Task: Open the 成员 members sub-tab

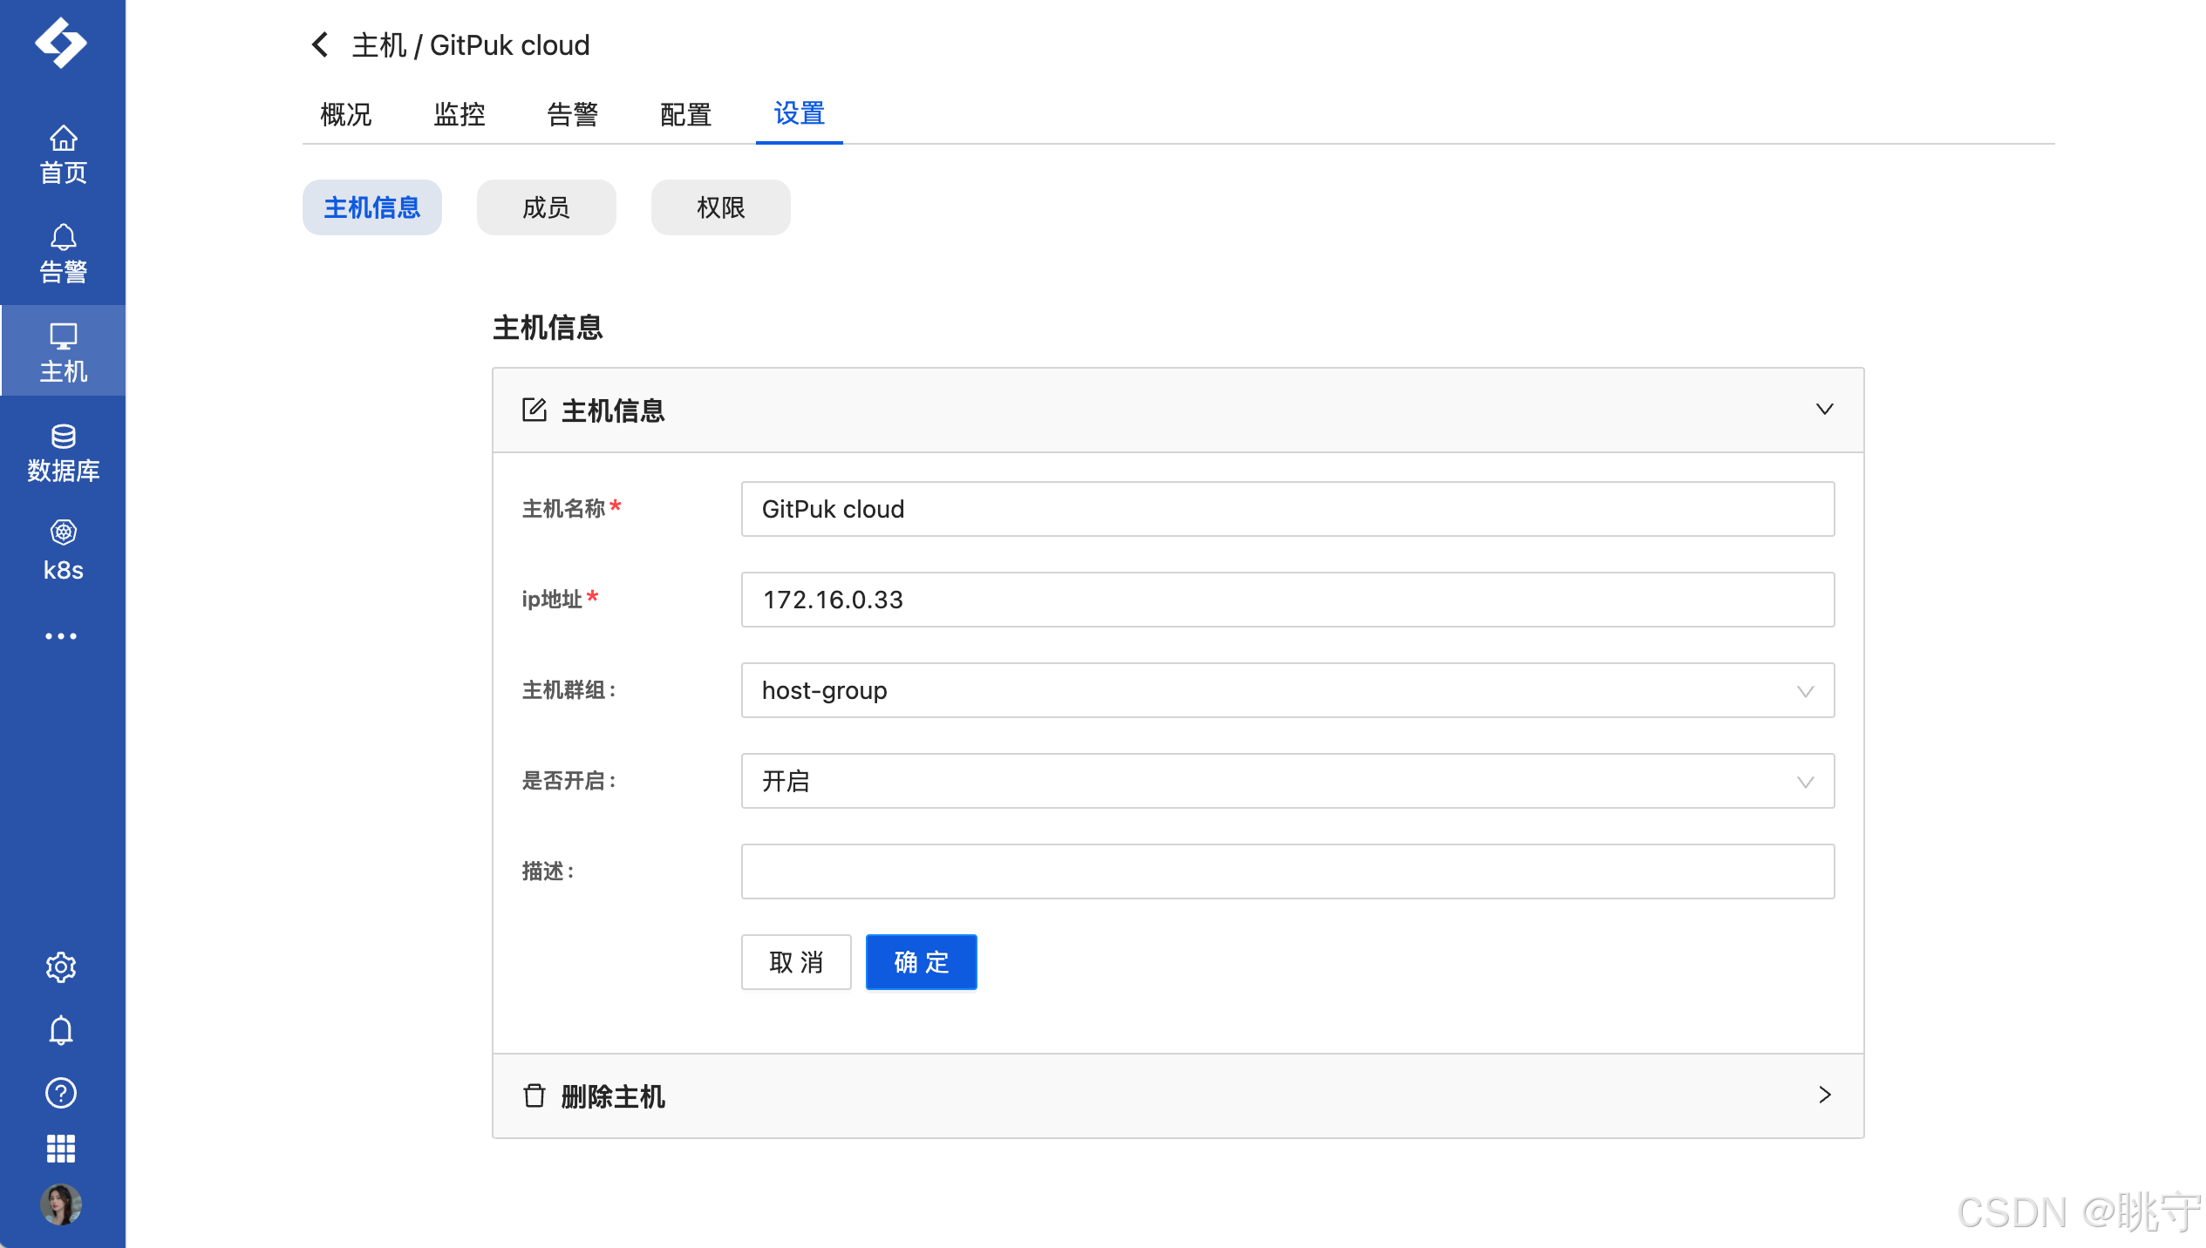Action: click(x=547, y=207)
